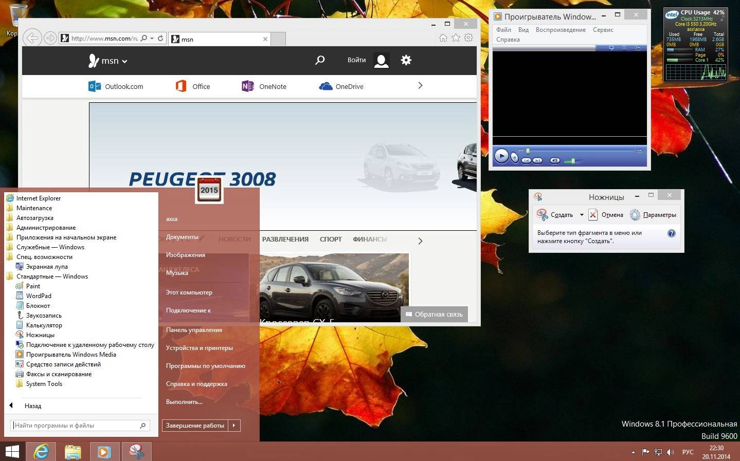740x461 pixels.
Task: Rewind in Windows Media Player
Action: 521,151
